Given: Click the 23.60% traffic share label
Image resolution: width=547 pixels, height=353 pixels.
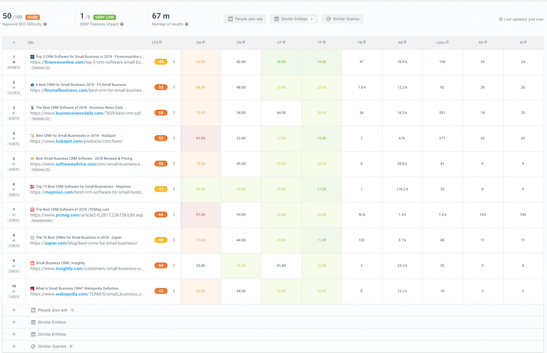Looking at the screenshot, I should [14, 68].
